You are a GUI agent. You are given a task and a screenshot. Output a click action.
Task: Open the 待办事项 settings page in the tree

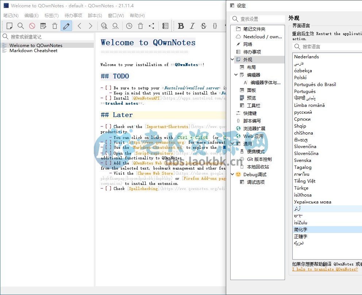pos(252,52)
